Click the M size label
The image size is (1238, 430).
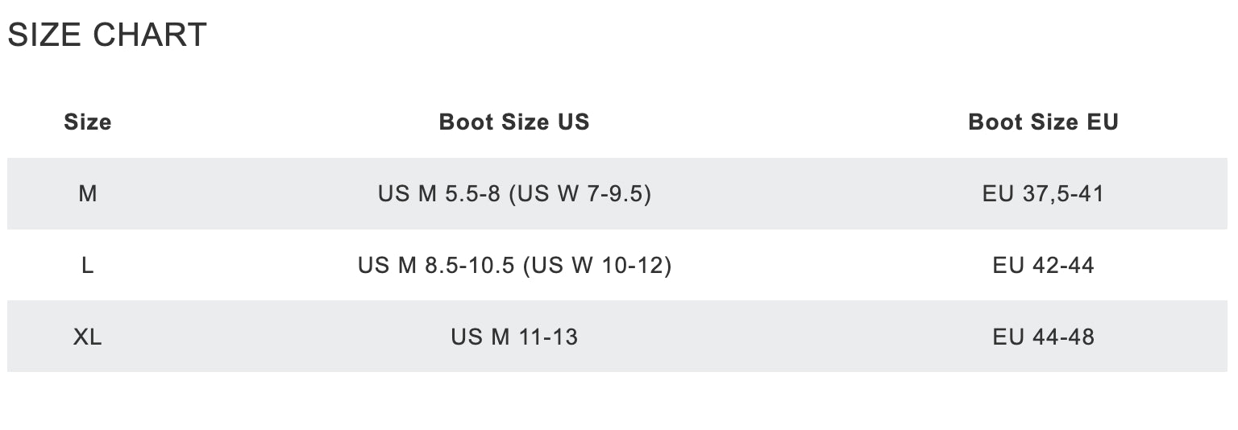tap(87, 194)
